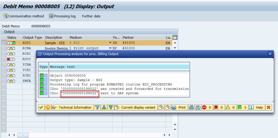Click the Message text column header
The height and width of the screenshot is (138, 278).
coord(119,67)
